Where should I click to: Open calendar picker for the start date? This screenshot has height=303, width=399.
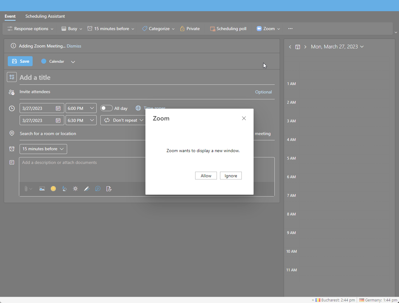pyautogui.click(x=58, y=108)
